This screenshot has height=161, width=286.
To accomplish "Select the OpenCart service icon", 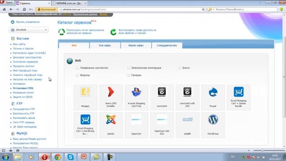I will click(136, 119).
